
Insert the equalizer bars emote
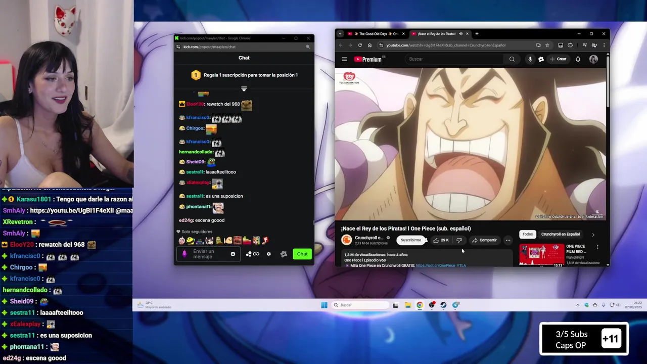click(246, 241)
